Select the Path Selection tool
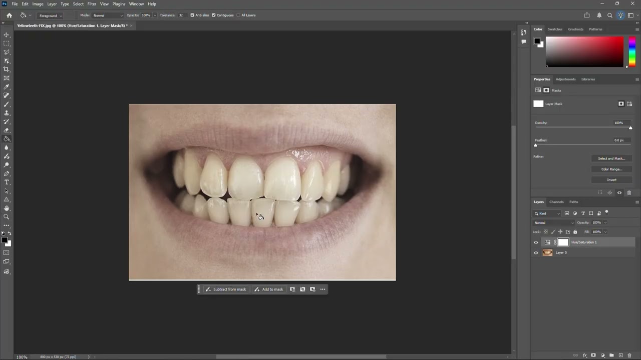 [7, 190]
